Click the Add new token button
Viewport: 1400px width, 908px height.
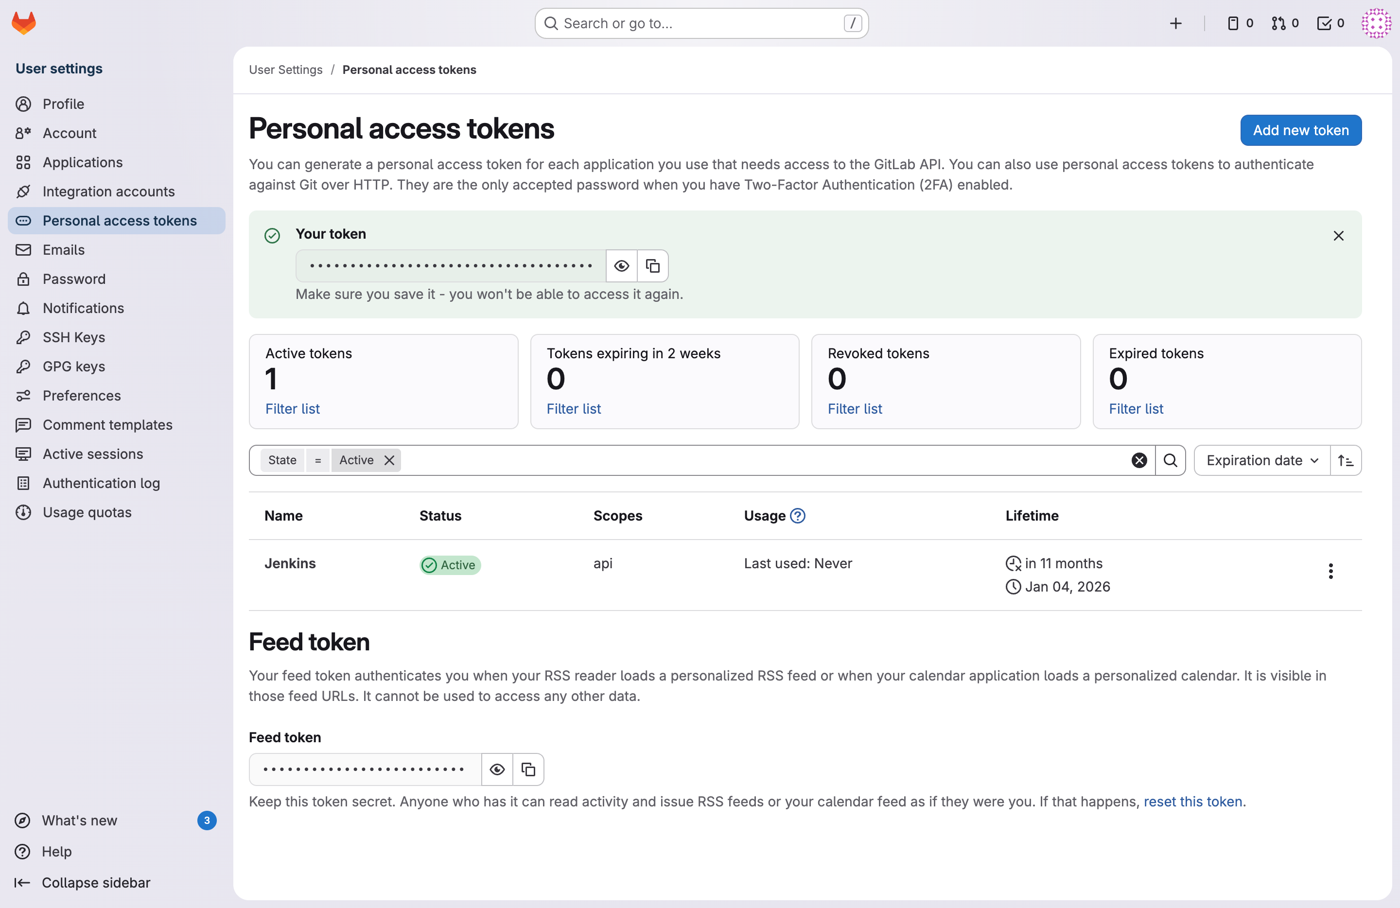pos(1300,130)
